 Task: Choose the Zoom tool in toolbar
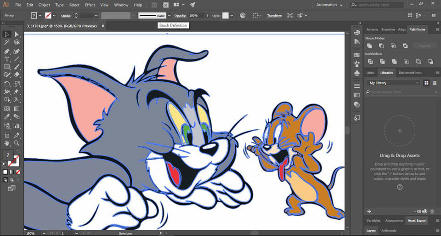[x=17, y=143]
